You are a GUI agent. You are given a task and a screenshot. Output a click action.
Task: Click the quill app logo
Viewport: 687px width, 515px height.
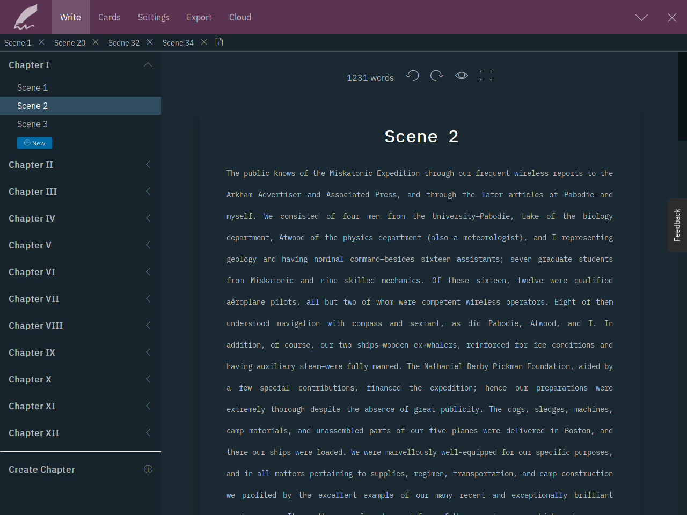[x=25, y=17]
